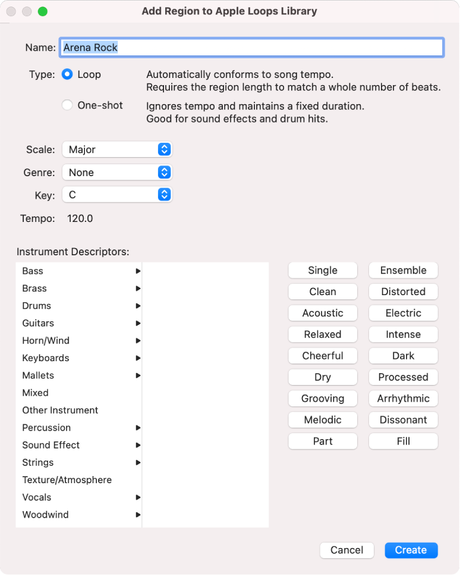Select the Dark descriptor
Screen dimensions: 460x576
pos(403,355)
